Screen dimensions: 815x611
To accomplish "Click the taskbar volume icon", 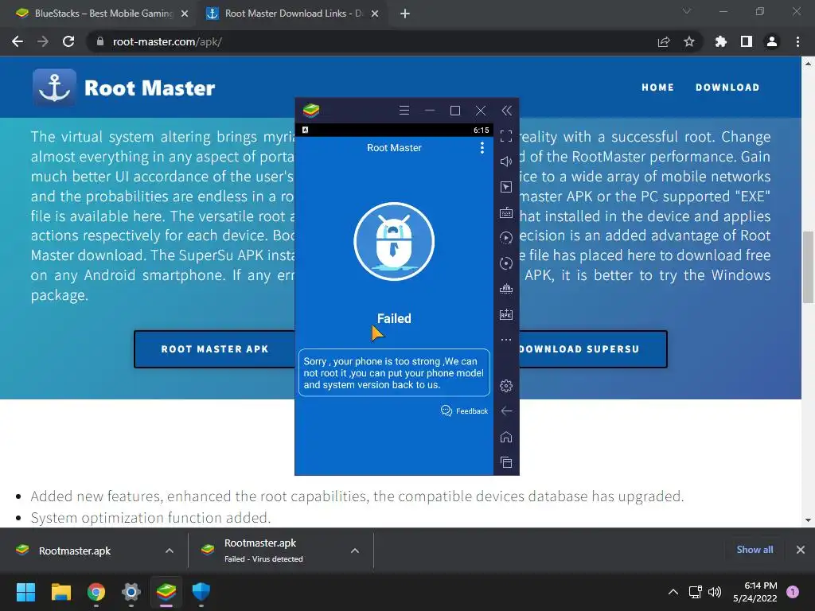I will pos(716,592).
